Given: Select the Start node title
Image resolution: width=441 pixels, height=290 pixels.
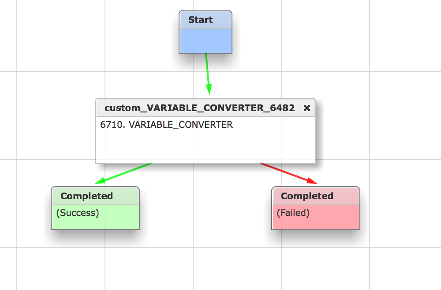Looking at the screenshot, I should 200,20.
